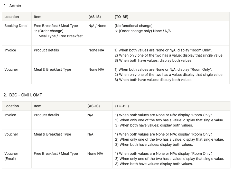Image resolution: width=233 pixels, height=171 pixels.
Task: Select the Item header in the Admin table
Action: click(x=38, y=17)
